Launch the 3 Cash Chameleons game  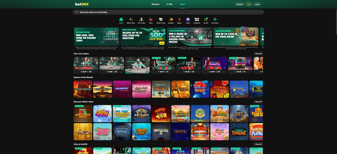coord(220,113)
